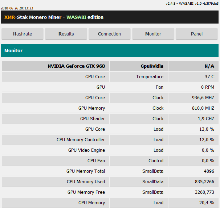The width and height of the screenshot is (220, 209).
Task: Select the 12,0 % load value
Action: 207,139
